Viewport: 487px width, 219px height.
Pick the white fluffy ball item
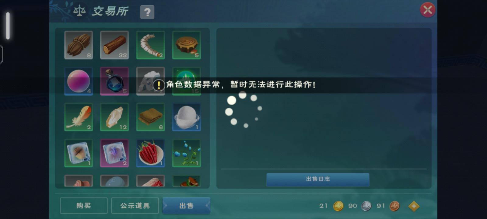(x=187, y=117)
